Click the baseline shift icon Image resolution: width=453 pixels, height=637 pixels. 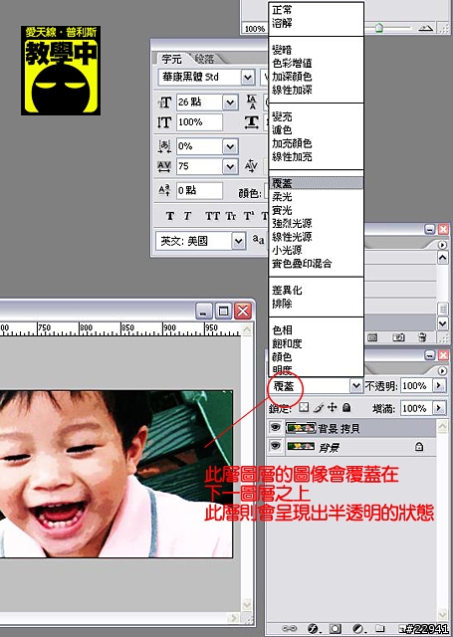[164, 190]
